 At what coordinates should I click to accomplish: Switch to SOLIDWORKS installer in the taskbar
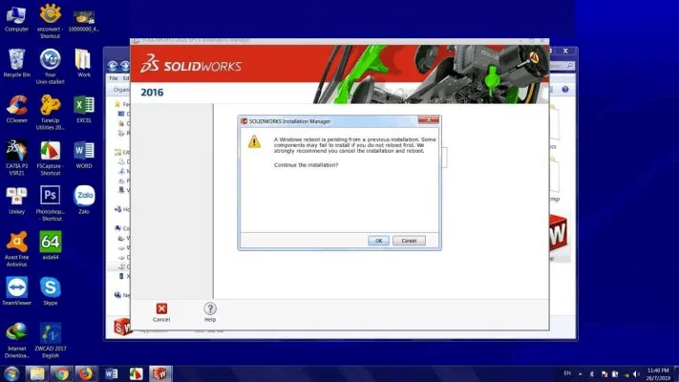159,373
